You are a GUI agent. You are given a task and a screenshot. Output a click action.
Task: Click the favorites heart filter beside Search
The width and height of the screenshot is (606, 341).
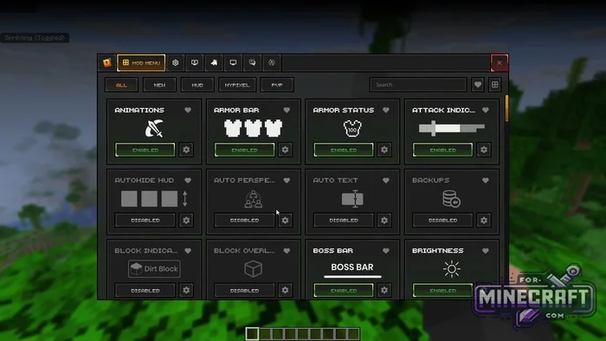tap(478, 85)
